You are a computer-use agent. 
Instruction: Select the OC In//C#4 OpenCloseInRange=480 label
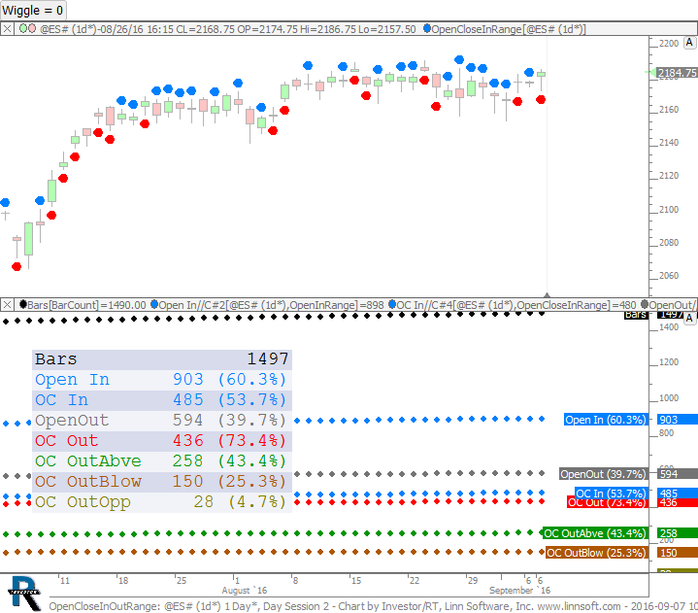pos(516,305)
